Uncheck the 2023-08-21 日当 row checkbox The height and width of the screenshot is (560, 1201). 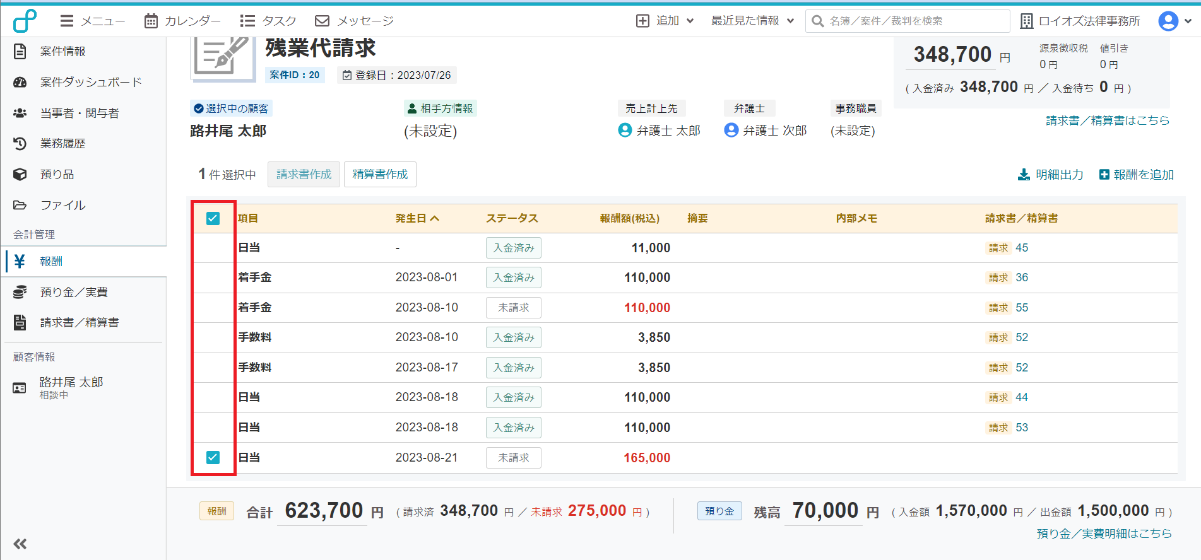point(213,457)
